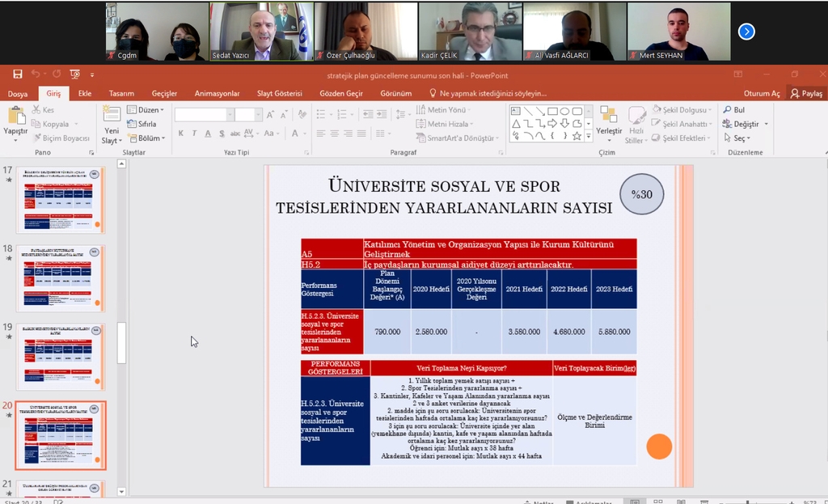Viewport: 828px width, 504px height.
Task: Click Oturum Aç to sign in
Action: (762, 94)
